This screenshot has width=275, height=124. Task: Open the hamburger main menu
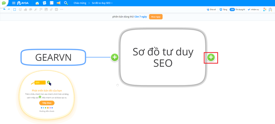click(14, 3)
